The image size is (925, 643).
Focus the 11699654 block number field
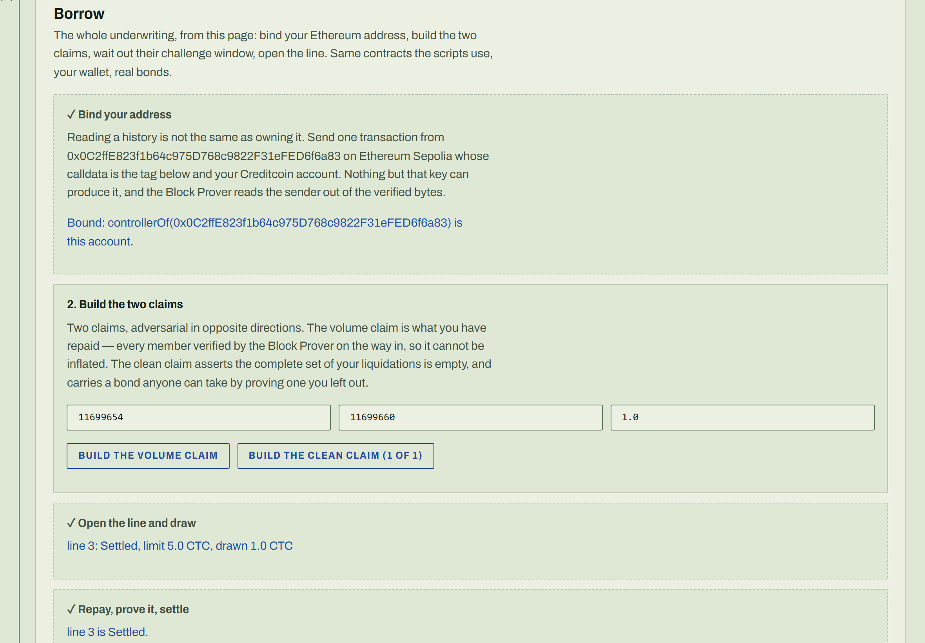(x=199, y=418)
